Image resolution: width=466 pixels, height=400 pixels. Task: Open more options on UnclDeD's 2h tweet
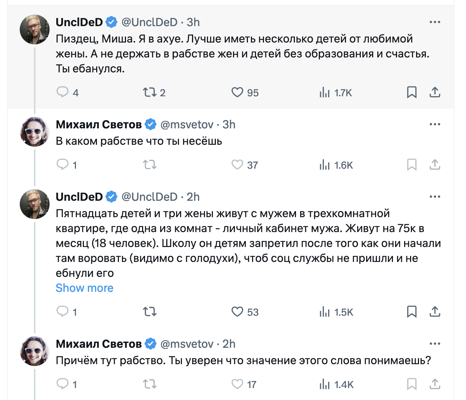(435, 197)
